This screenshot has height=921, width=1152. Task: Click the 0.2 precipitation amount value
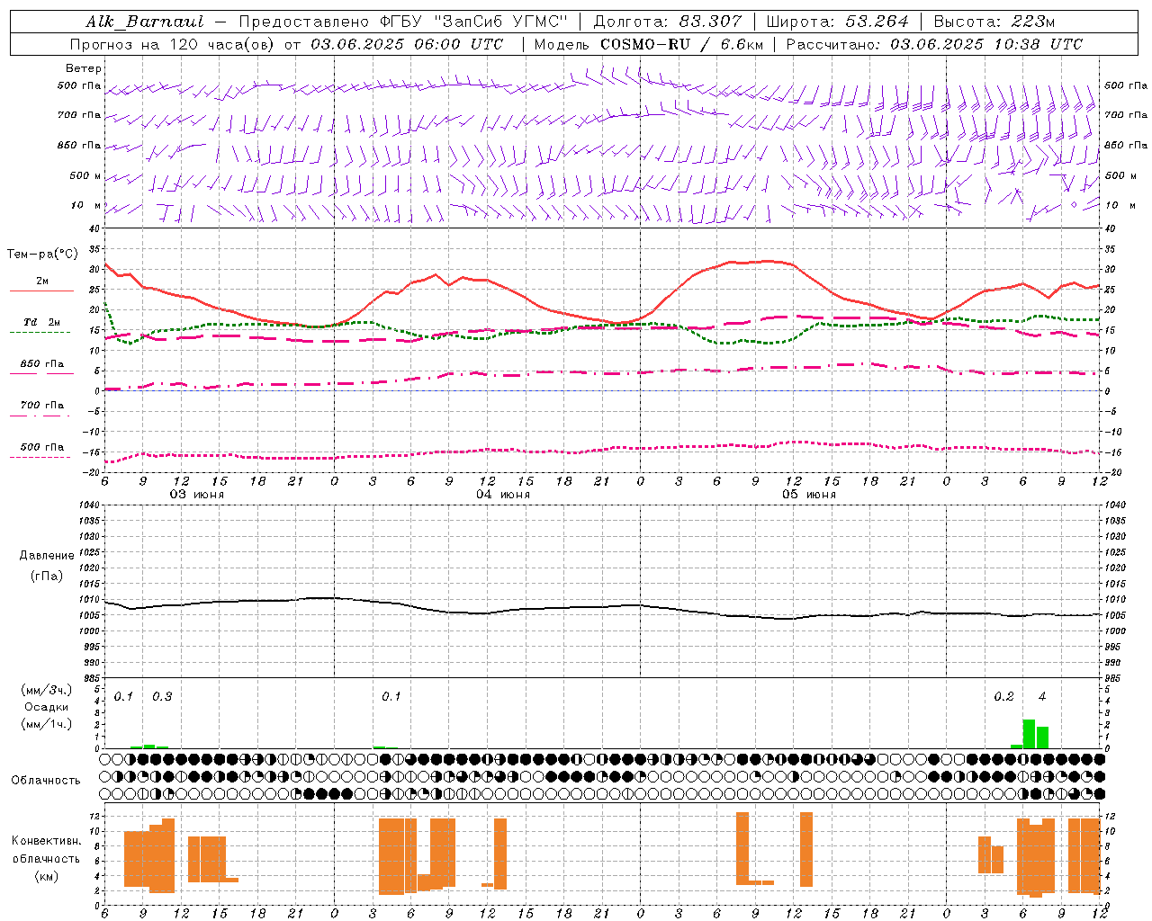(1003, 696)
